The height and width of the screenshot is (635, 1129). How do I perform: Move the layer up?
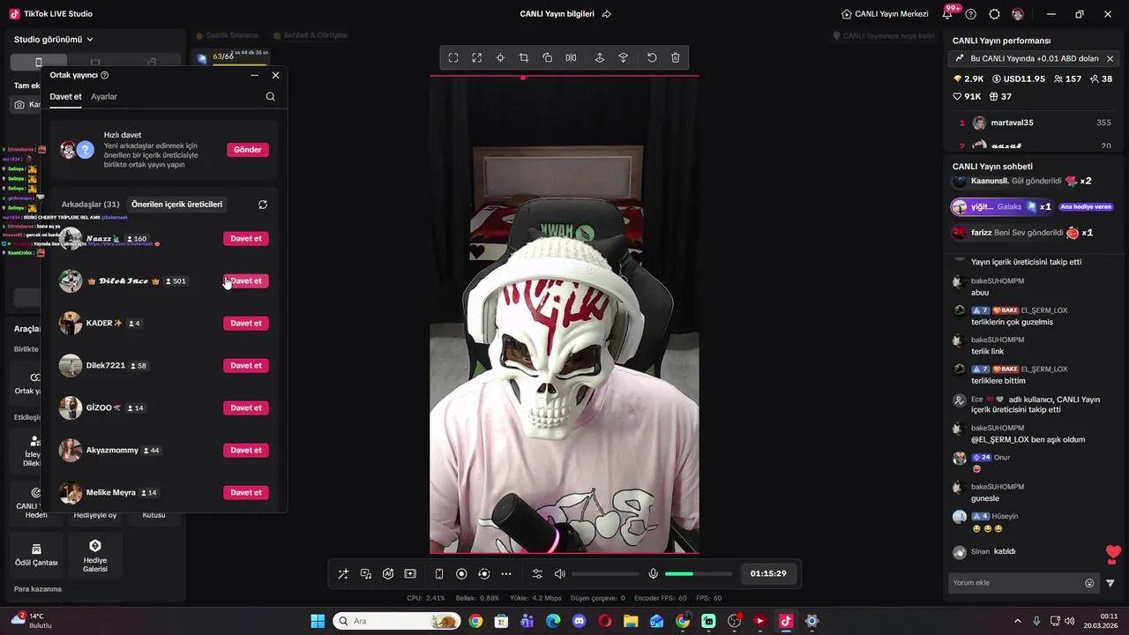pyautogui.click(x=600, y=57)
